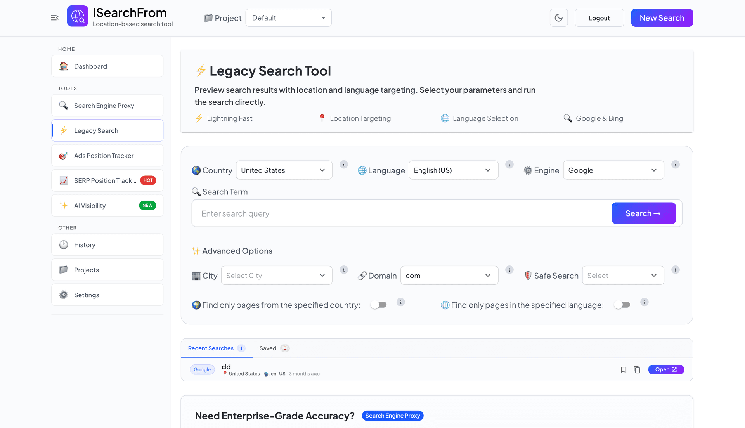Open Ads Position Tracker
This screenshot has width=745, height=428.
tap(107, 156)
